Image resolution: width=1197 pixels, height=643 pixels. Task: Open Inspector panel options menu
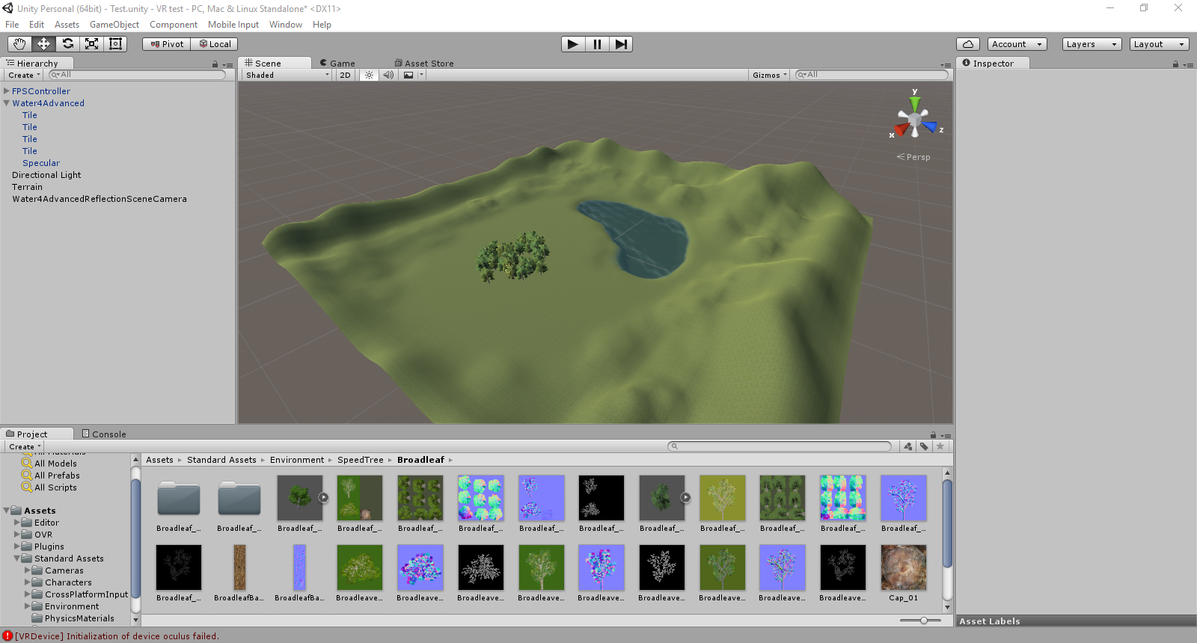(1188, 65)
